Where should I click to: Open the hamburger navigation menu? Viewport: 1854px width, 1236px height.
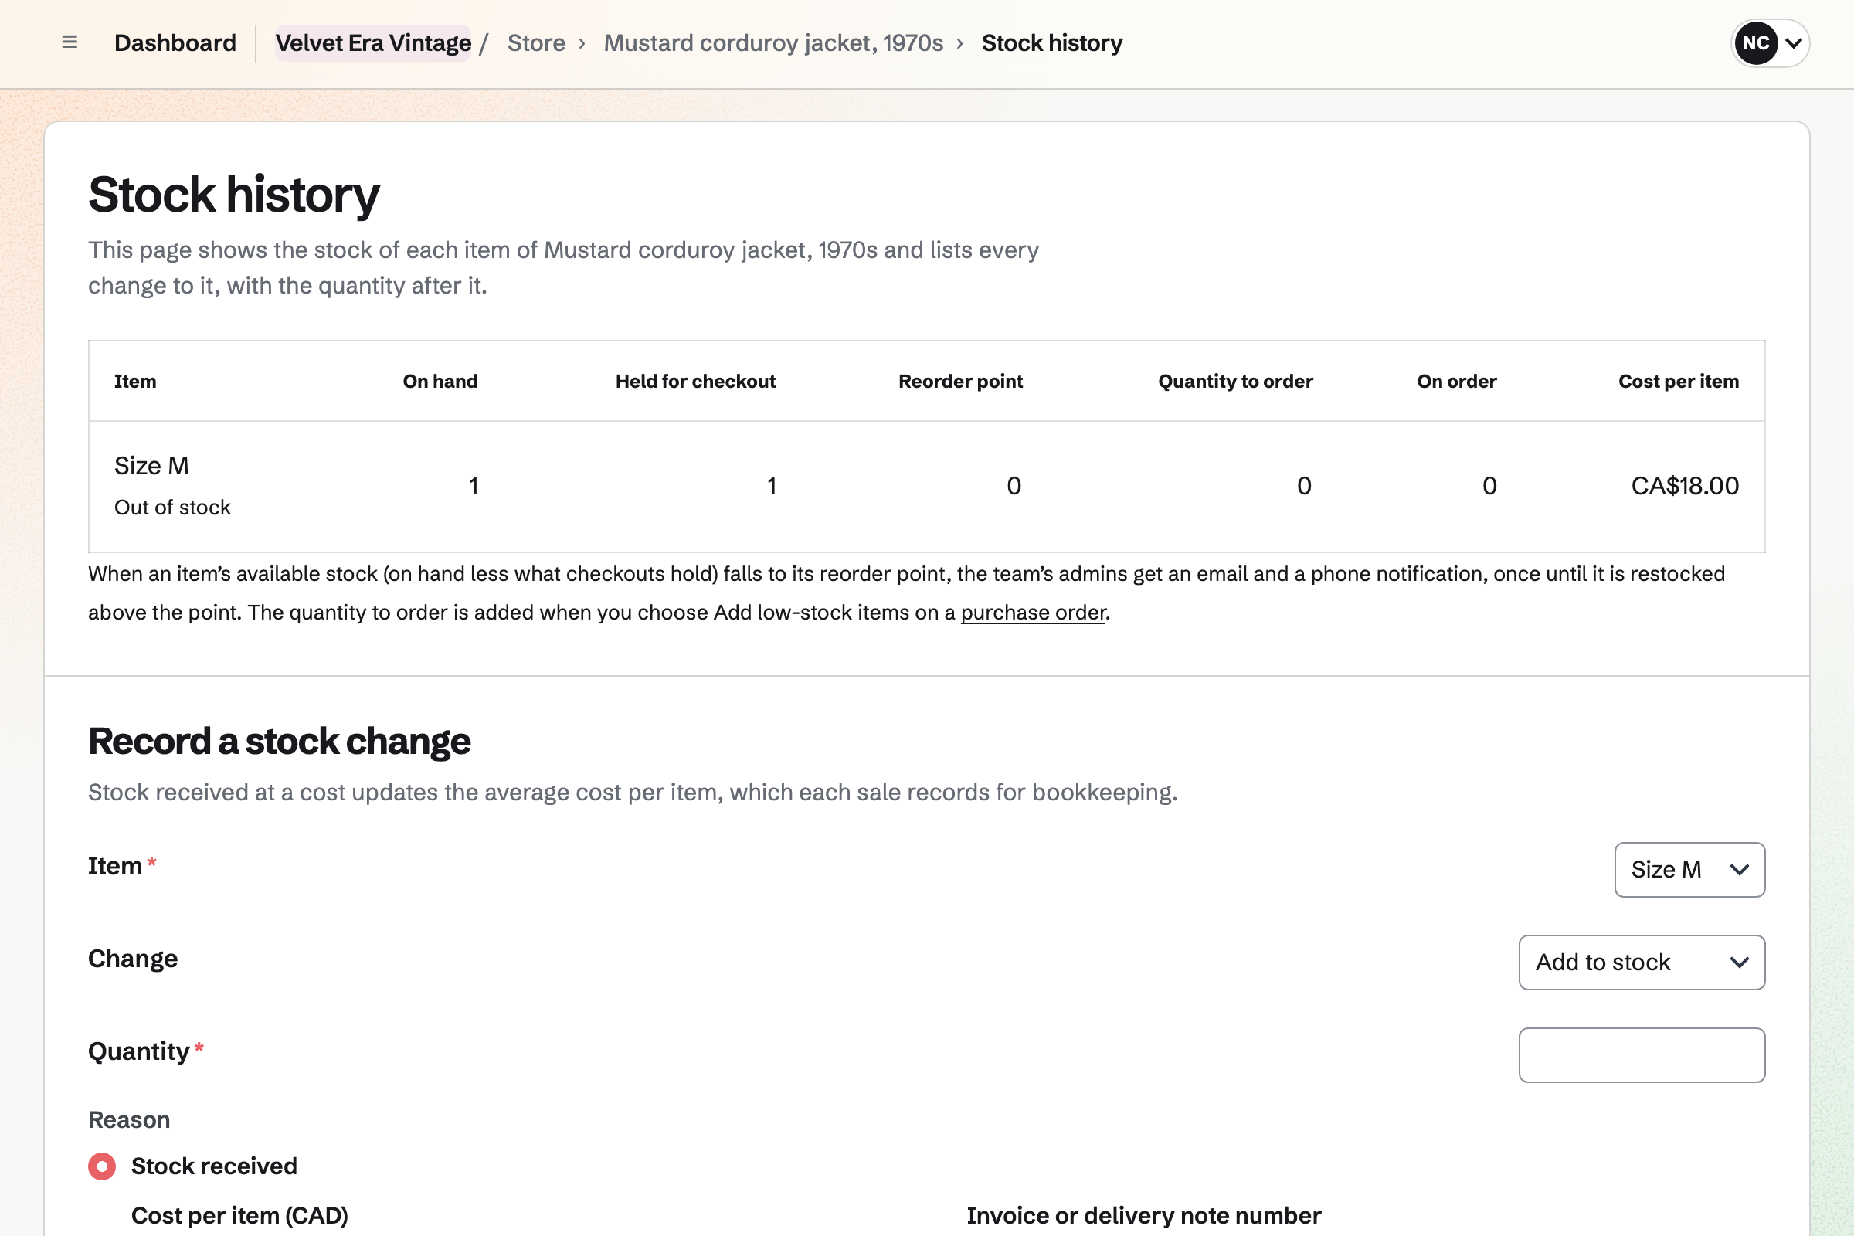[x=70, y=42]
